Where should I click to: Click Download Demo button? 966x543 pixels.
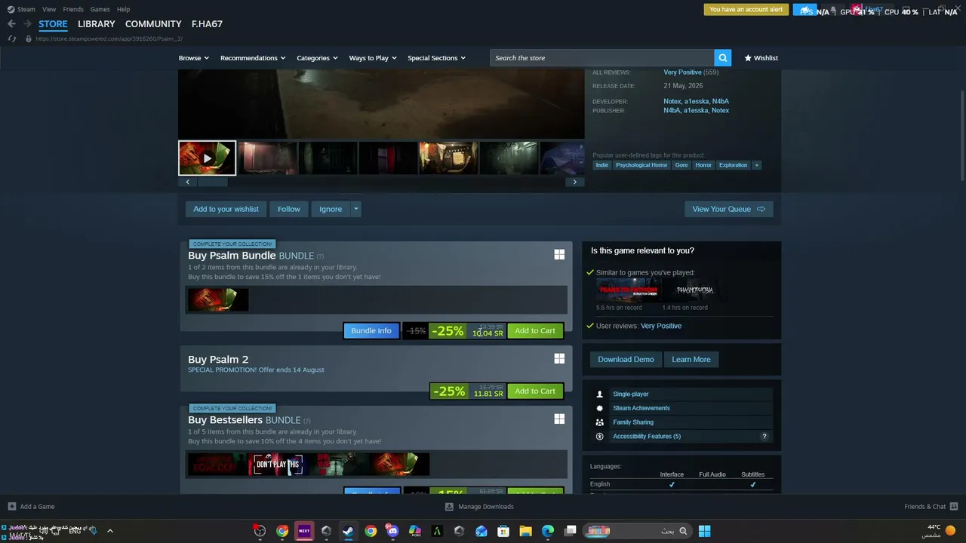[x=626, y=359]
